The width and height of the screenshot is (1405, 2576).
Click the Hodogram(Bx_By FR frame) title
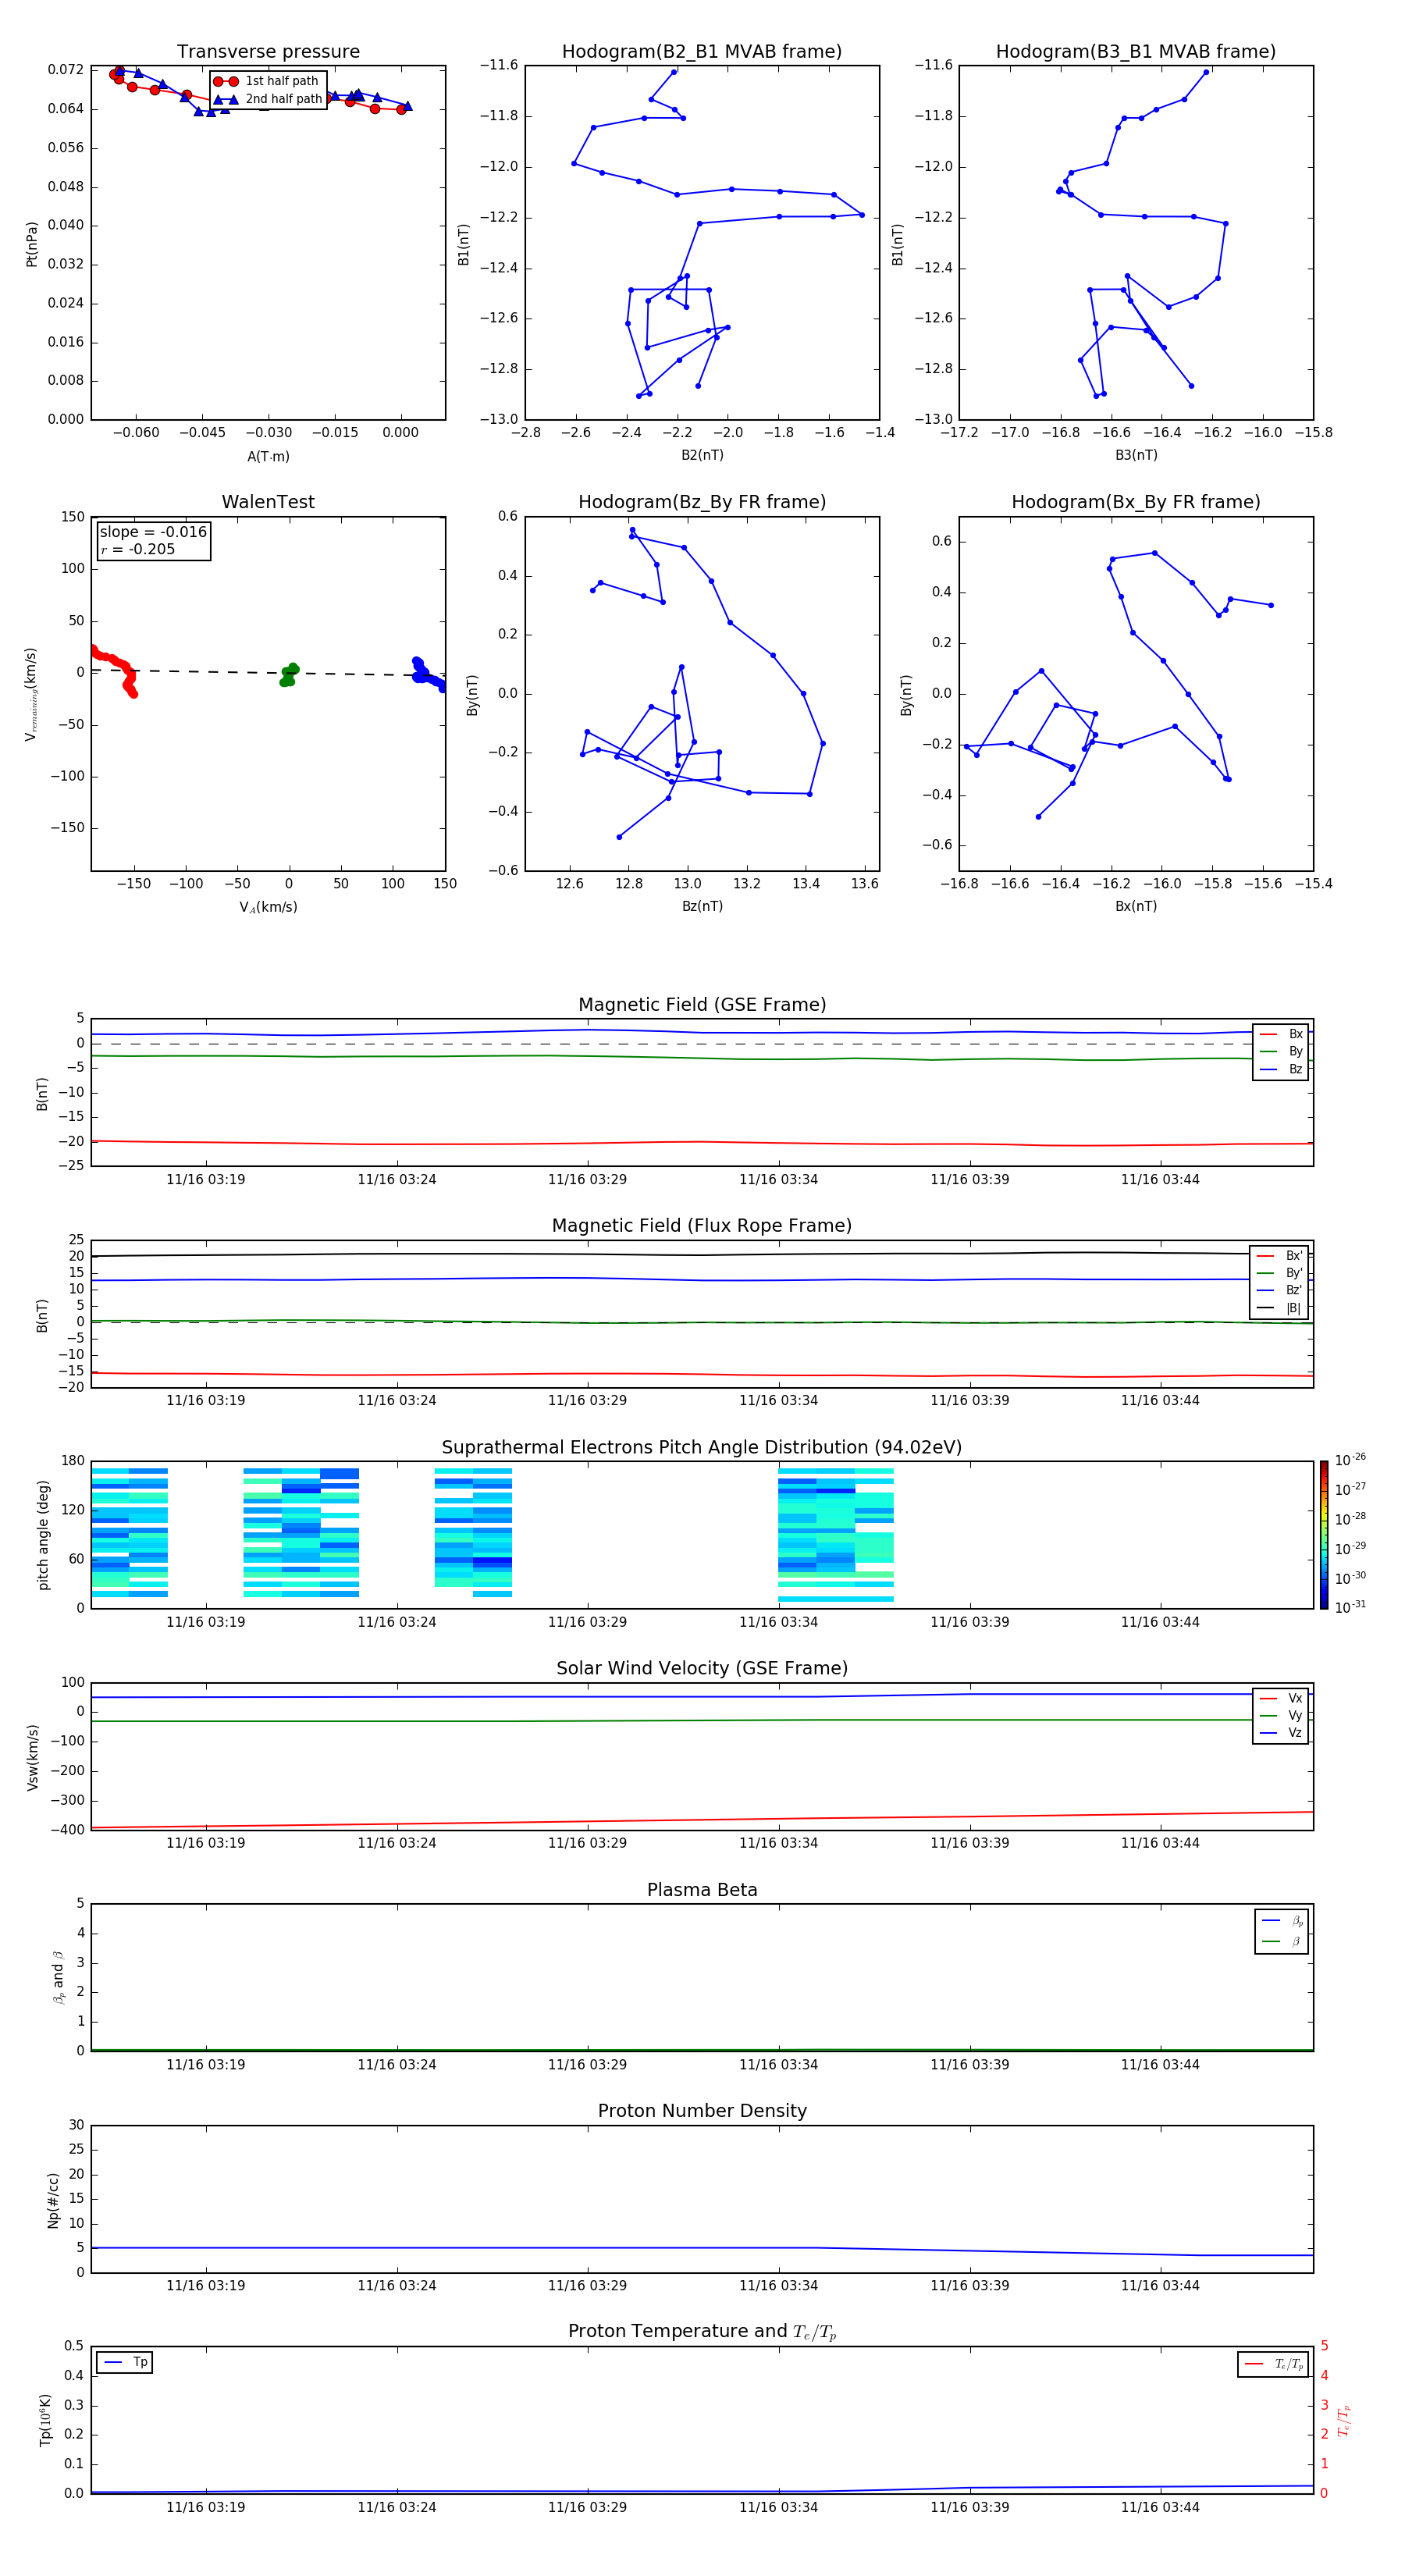click(x=1135, y=502)
